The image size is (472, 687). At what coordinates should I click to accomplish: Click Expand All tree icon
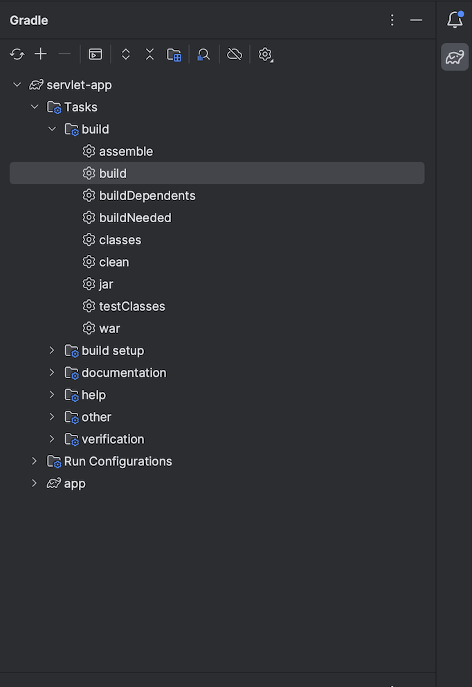click(x=126, y=54)
